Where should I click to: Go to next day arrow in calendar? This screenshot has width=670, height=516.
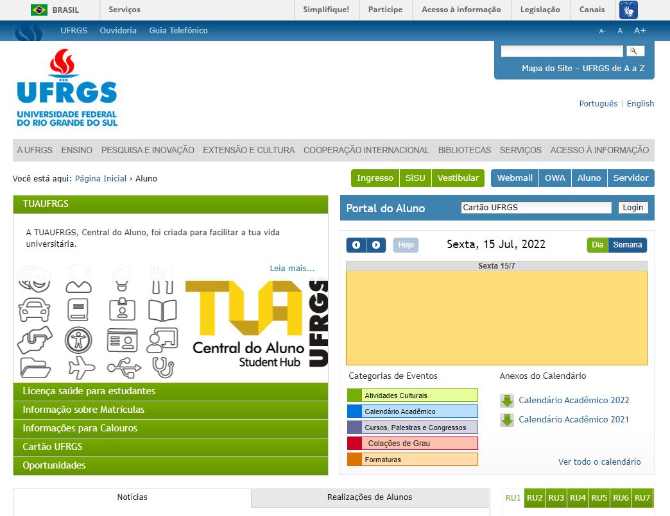[x=376, y=245]
